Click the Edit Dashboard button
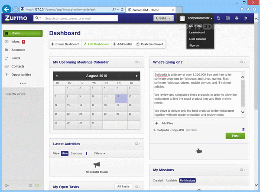The height and width of the screenshot is (192, 260). coord(97,44)
